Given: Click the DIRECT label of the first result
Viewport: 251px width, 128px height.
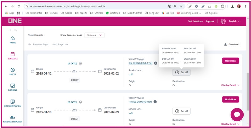Looking at the screenshot, I should click(x=75, y=80).
